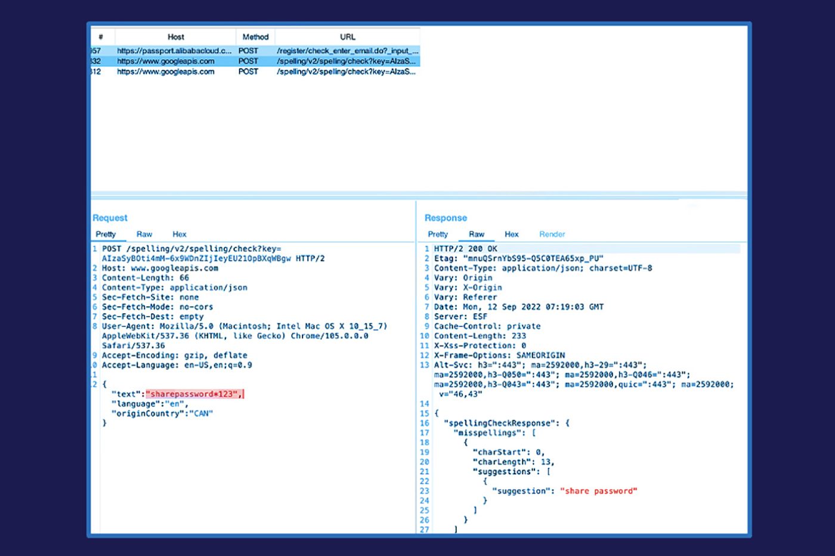Click the red "share password" suggestion value
The image size is (835, 556).
coord(599,491)
